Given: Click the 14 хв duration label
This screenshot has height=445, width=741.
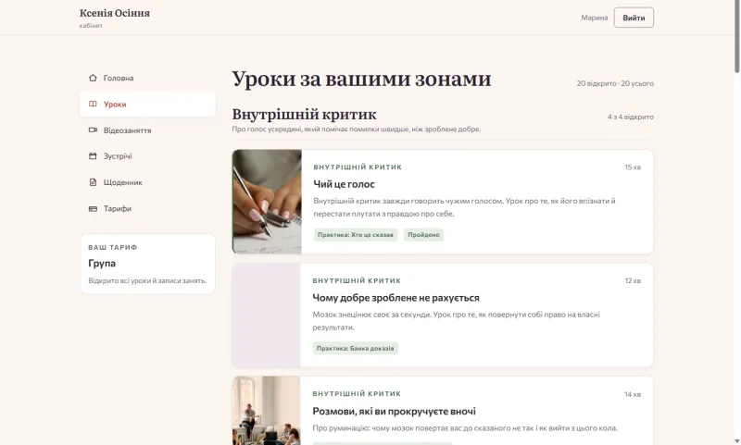Looking at the screenshot, I should click(x=633, y=394).
